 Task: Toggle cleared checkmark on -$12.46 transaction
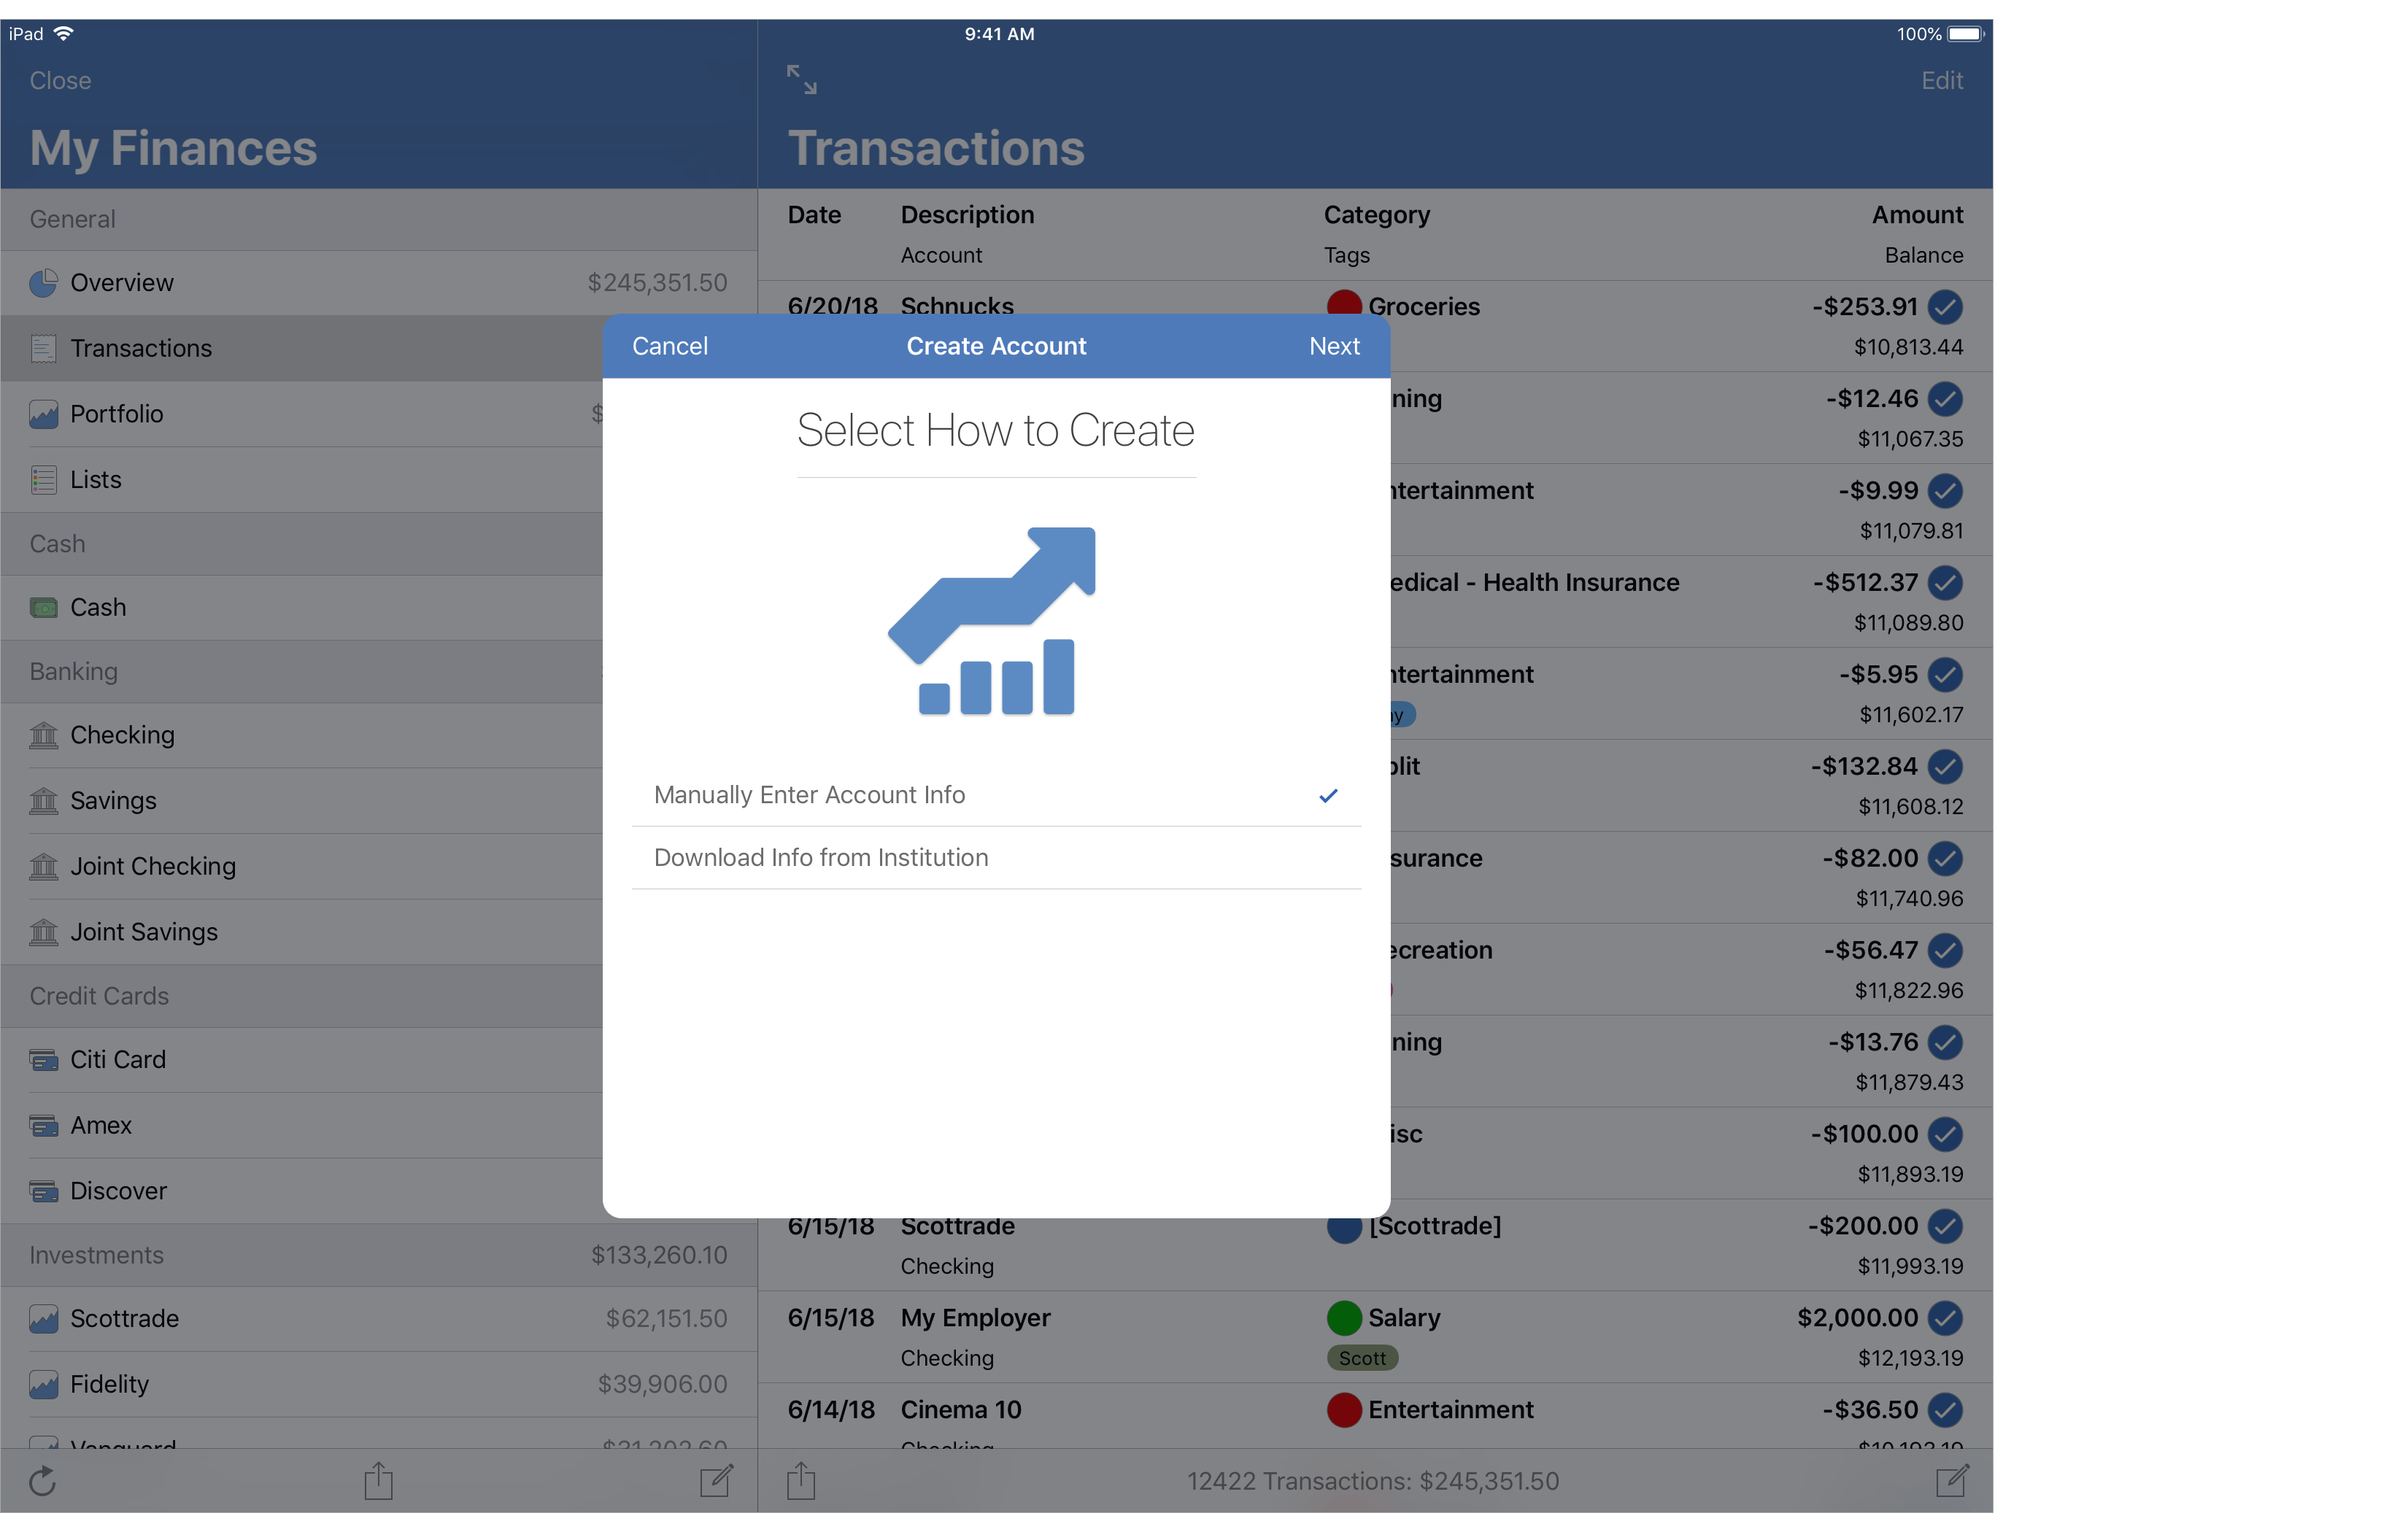[1945, 399]
